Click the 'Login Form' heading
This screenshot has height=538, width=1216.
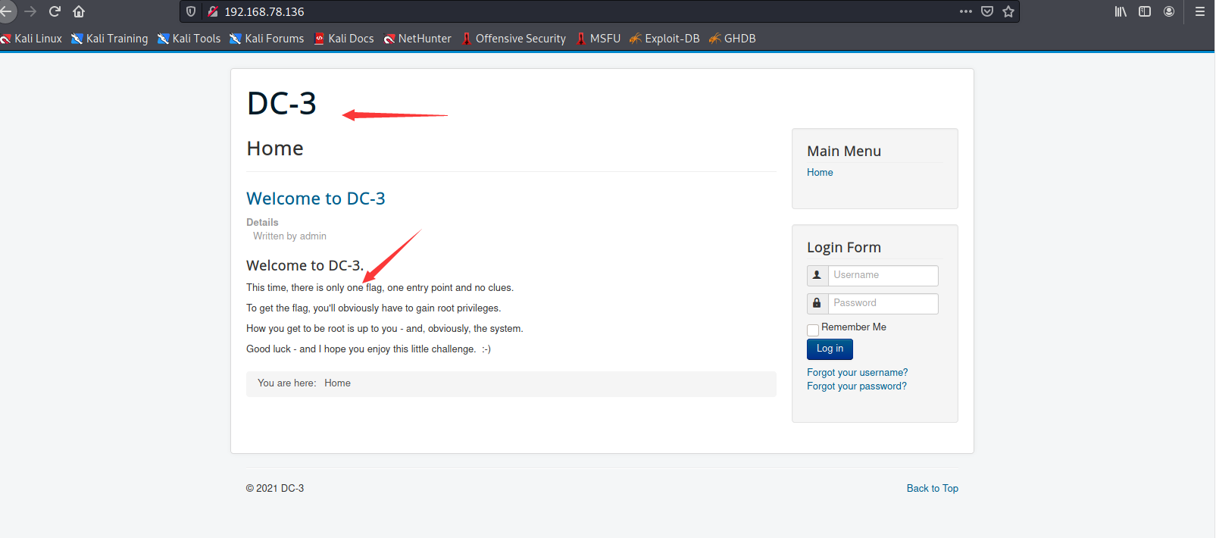click(843, 248)
